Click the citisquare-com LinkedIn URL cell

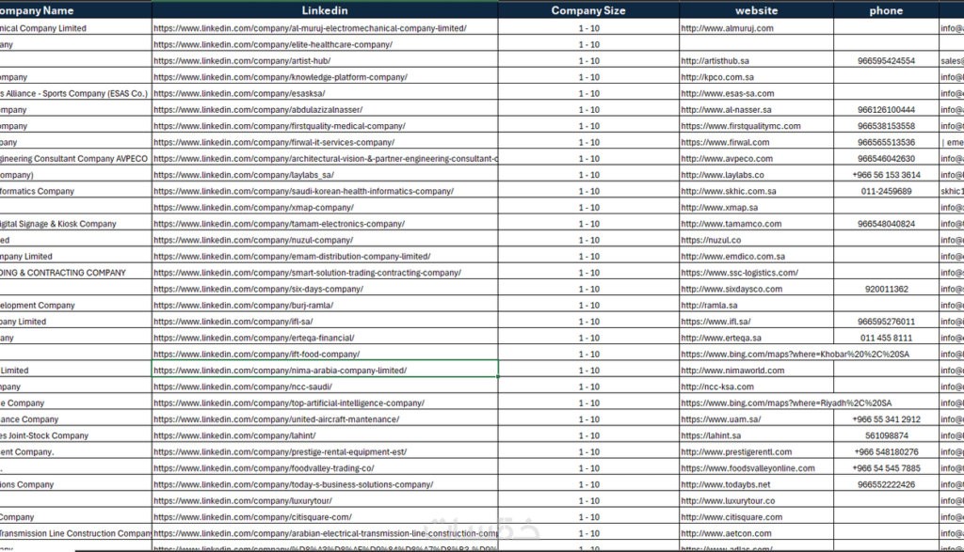pos(325,517)
